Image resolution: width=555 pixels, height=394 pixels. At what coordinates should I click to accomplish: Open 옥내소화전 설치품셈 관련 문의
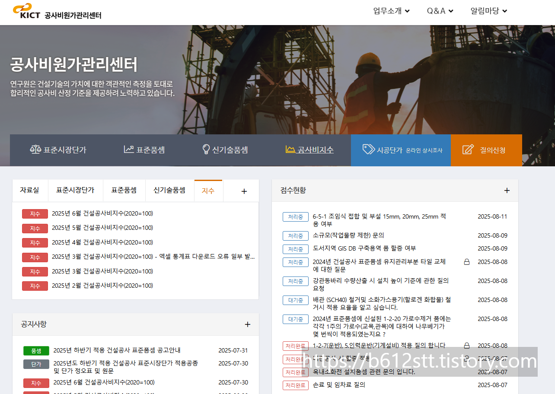pos(364,372)
